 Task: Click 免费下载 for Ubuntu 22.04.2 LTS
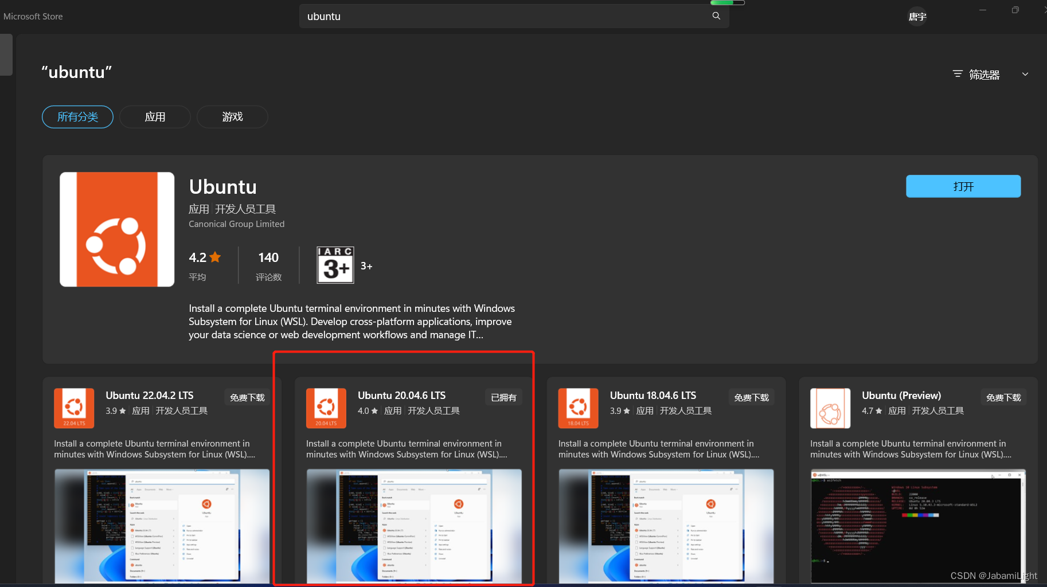tap(247, 397)
